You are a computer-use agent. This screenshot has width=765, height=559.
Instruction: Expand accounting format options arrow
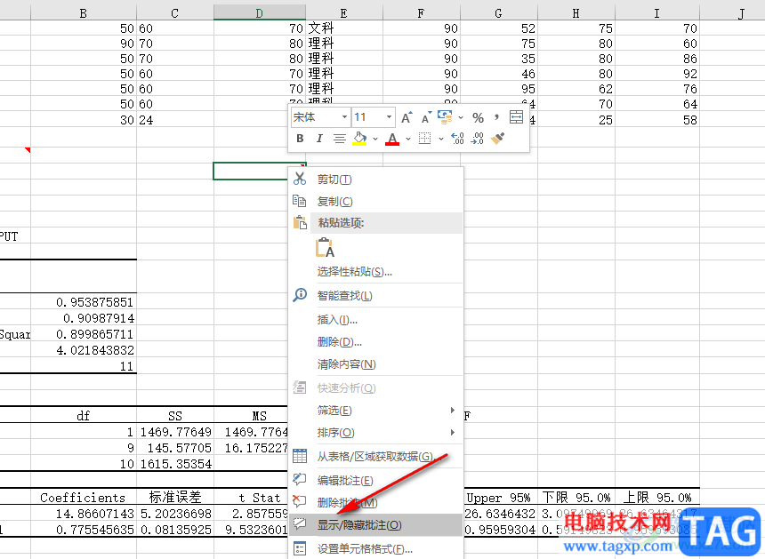(461, 117)
